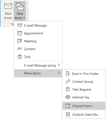The width and height of the screenshot is (106, 119).
Task: Create a new Meeting item
Action: [x=38, y=41]
